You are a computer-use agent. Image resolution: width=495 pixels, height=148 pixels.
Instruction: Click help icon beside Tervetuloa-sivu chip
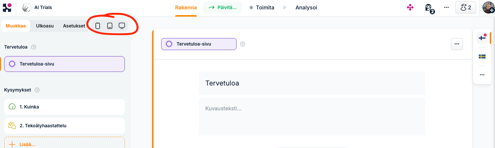click(243, 44)
